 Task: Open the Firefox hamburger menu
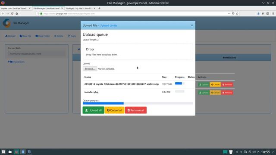click(x=273, y=13)
